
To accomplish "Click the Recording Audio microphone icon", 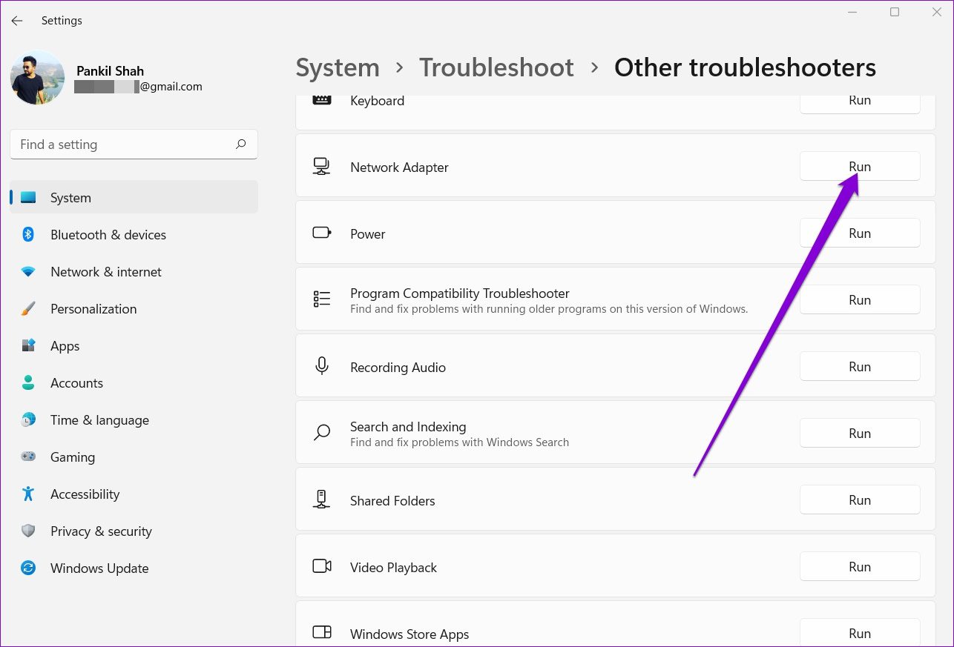I will 321,366.
